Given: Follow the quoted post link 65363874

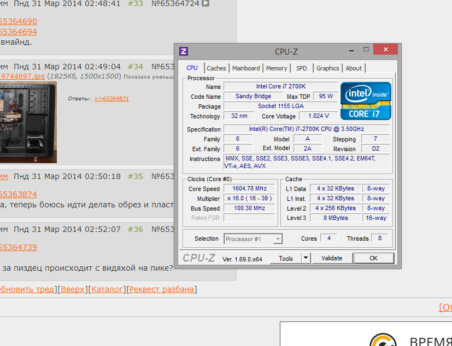Looking at the screenshot, I should [x=19, y=194].
